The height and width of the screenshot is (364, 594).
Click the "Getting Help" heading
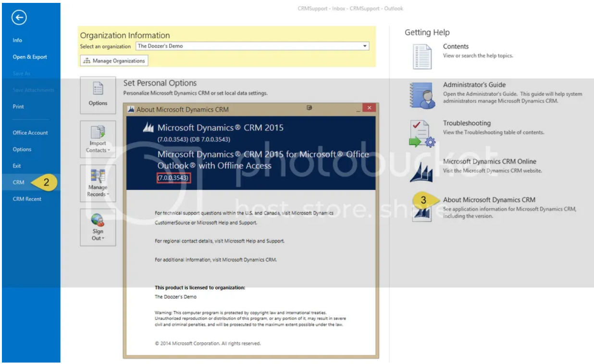427,33
